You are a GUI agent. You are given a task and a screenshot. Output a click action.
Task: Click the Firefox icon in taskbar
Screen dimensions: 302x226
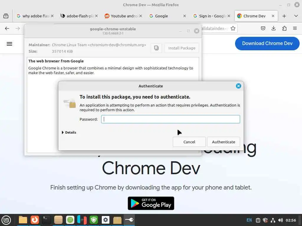[35, 220]
